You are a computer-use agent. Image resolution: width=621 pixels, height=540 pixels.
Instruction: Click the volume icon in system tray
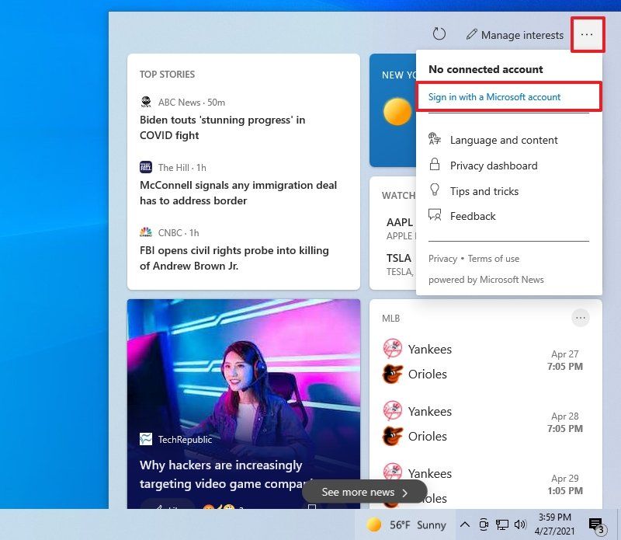click(521, 524)
